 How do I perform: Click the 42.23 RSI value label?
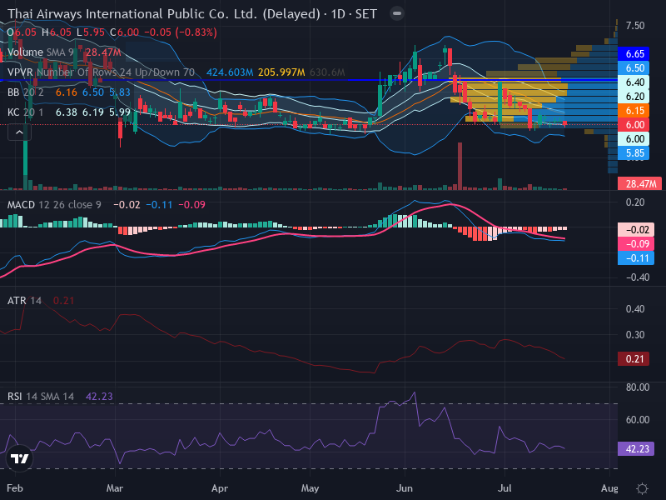coord(636,449)
